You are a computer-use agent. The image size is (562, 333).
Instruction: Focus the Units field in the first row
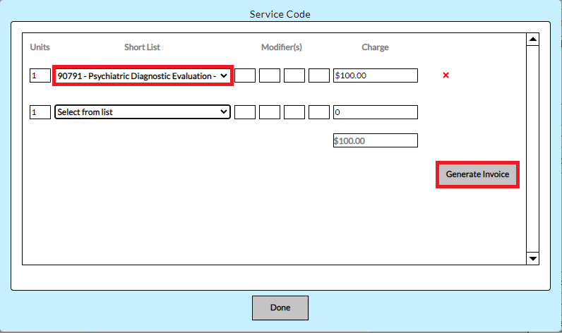(40, 75)
